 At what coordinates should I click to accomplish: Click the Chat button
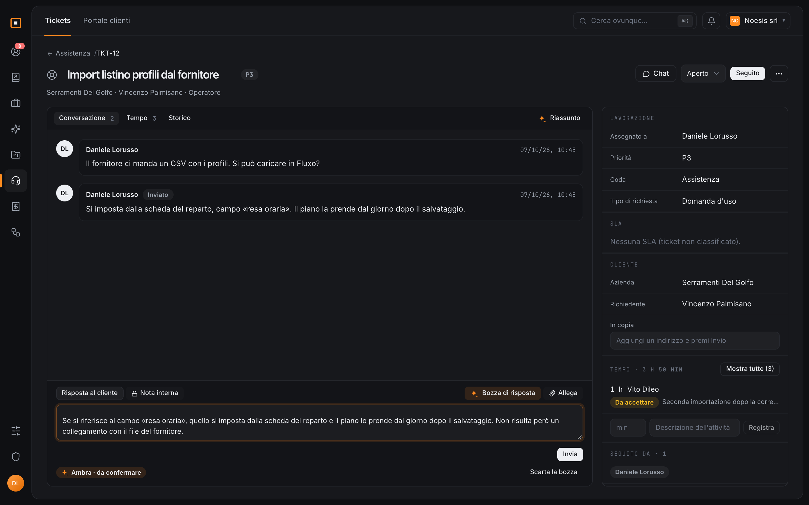[x=656, y=74]
